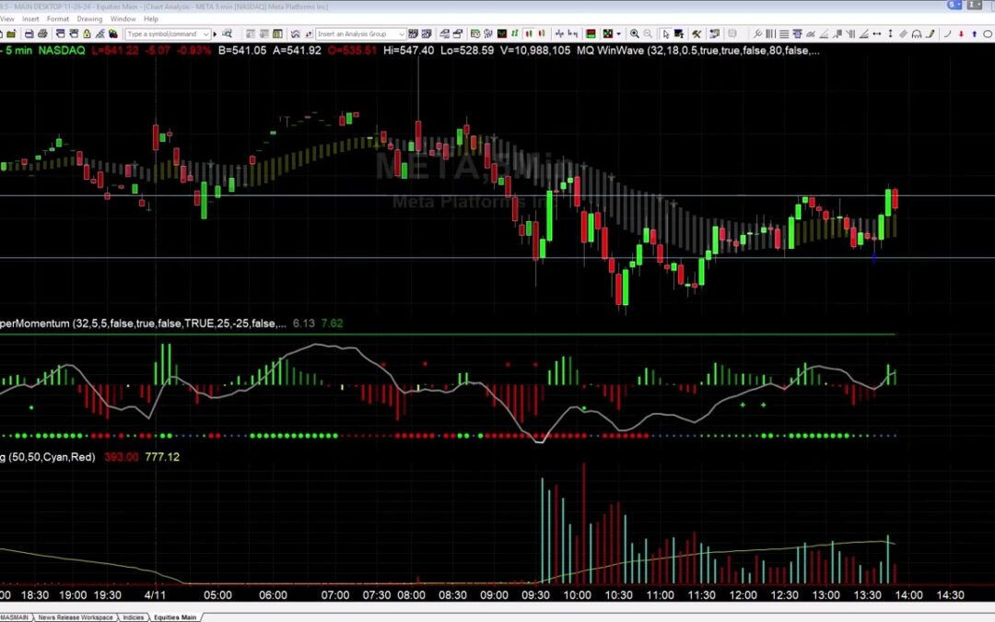Select the blue up arrow drawing tool
The image size is (995, 622).
point(974,34)
